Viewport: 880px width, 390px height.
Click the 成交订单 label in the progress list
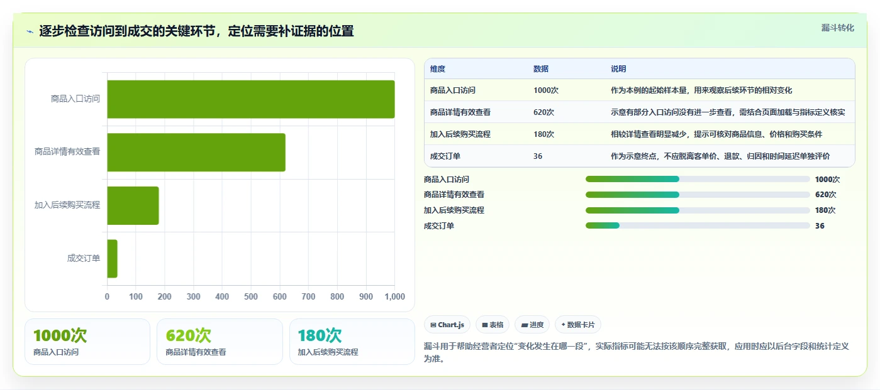439,226
